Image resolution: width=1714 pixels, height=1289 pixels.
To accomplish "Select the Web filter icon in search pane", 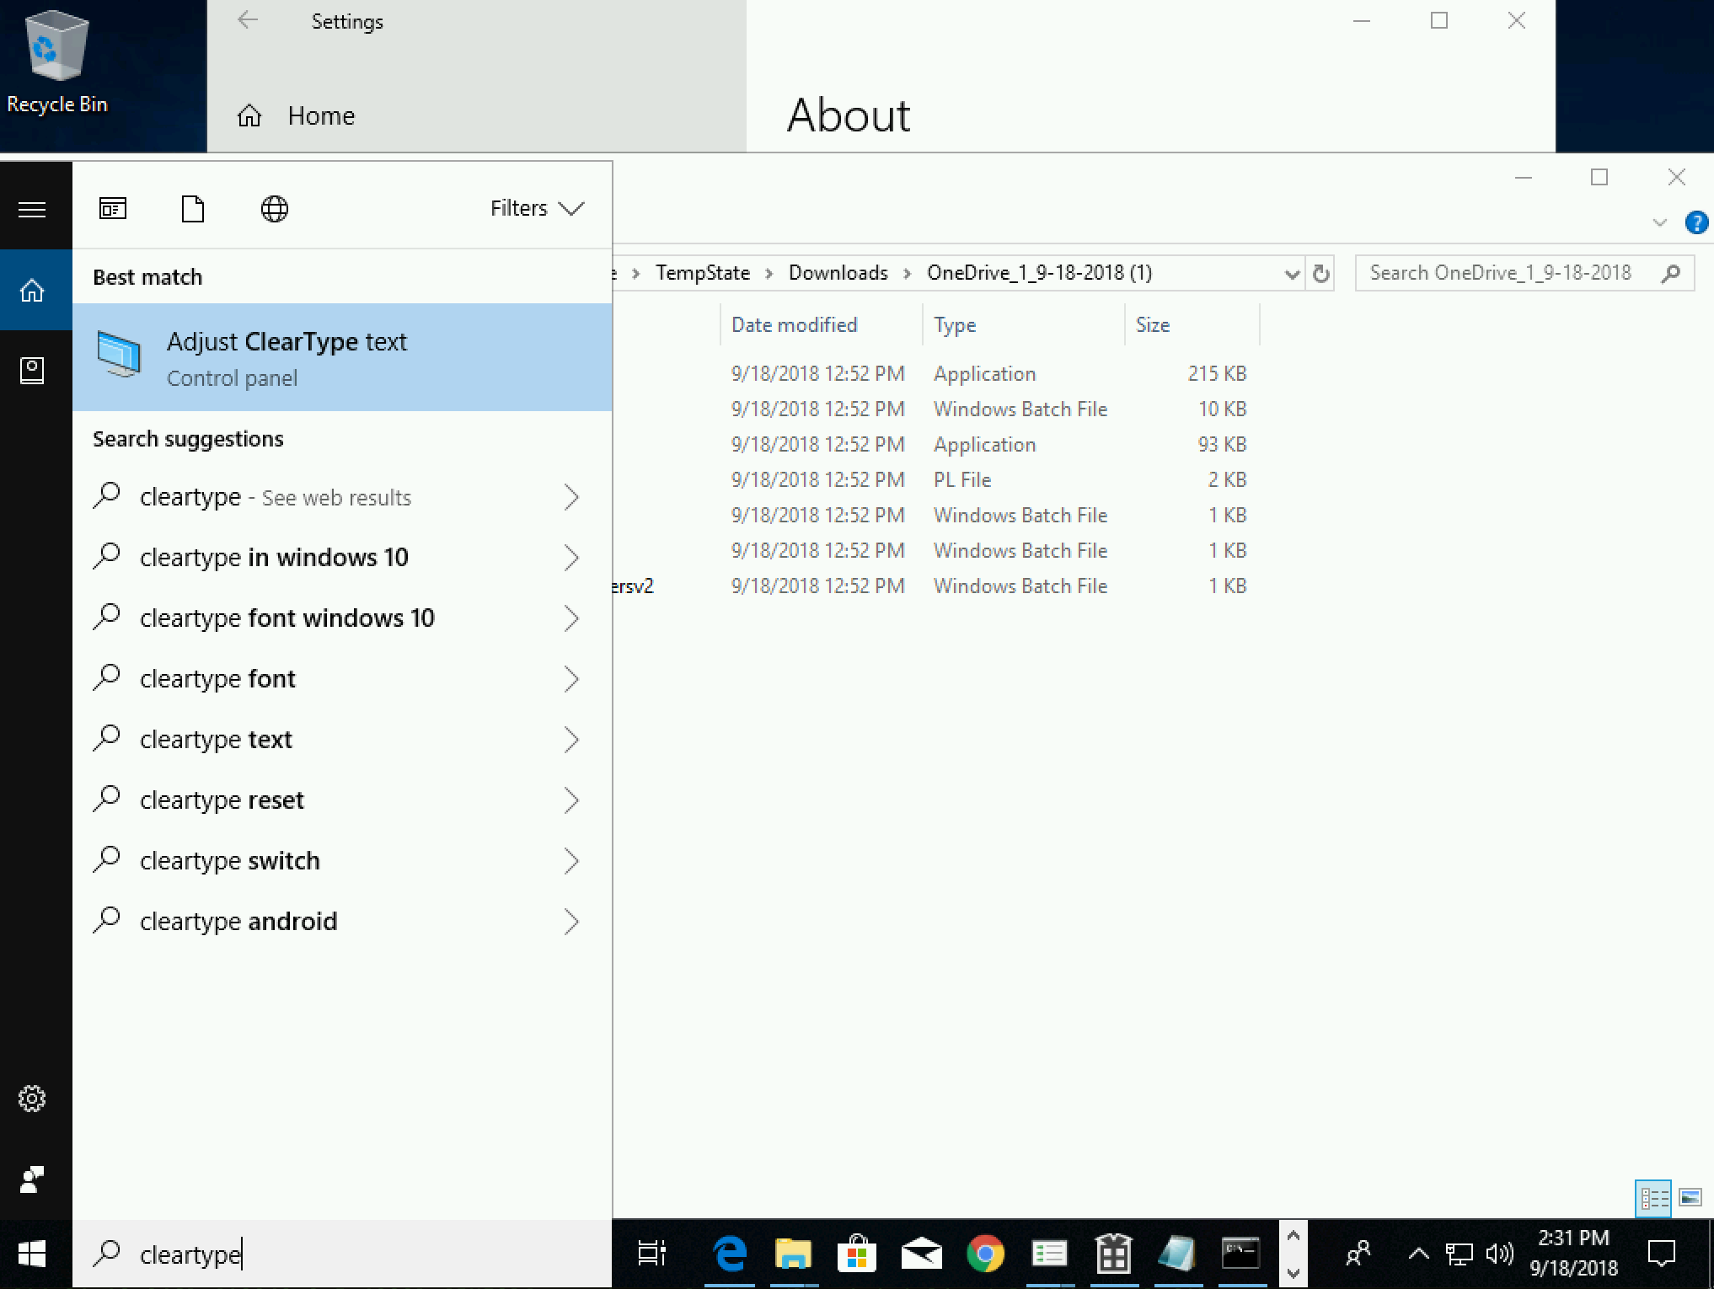I will click(274, 208).
